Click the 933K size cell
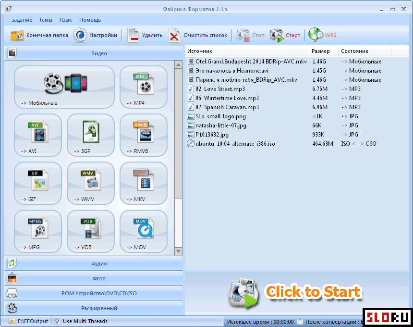 point(318,135)
